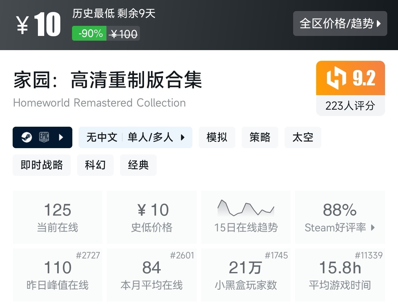The width and height of the screenshot is (398, 307).
Task: Open the 太空 tag
Action: pos(303,137)
